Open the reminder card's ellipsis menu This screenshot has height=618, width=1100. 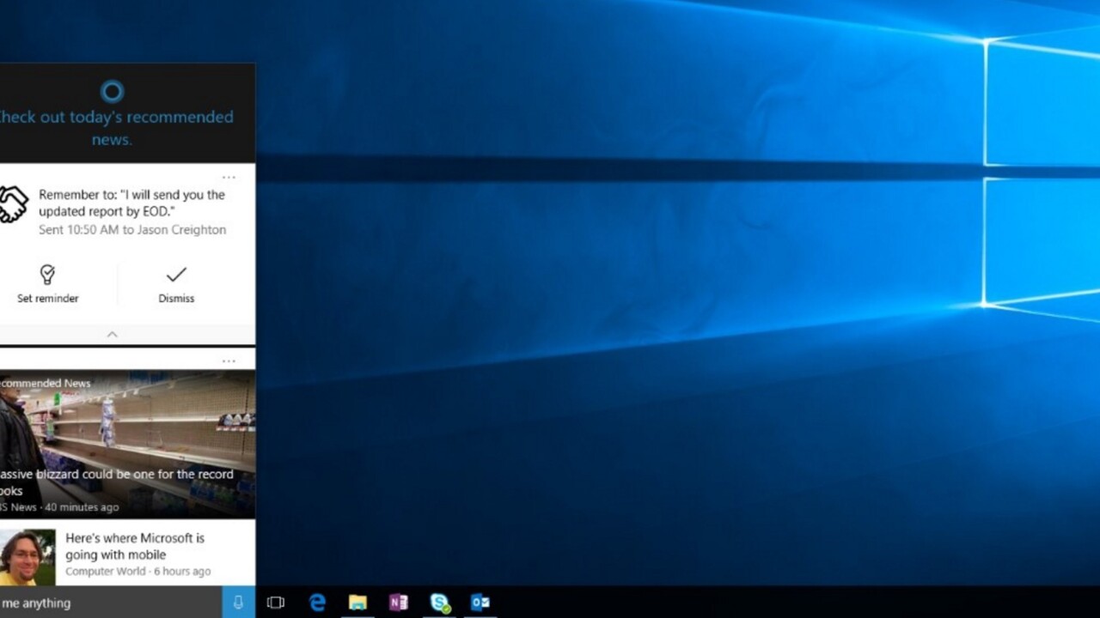(229, 178)
